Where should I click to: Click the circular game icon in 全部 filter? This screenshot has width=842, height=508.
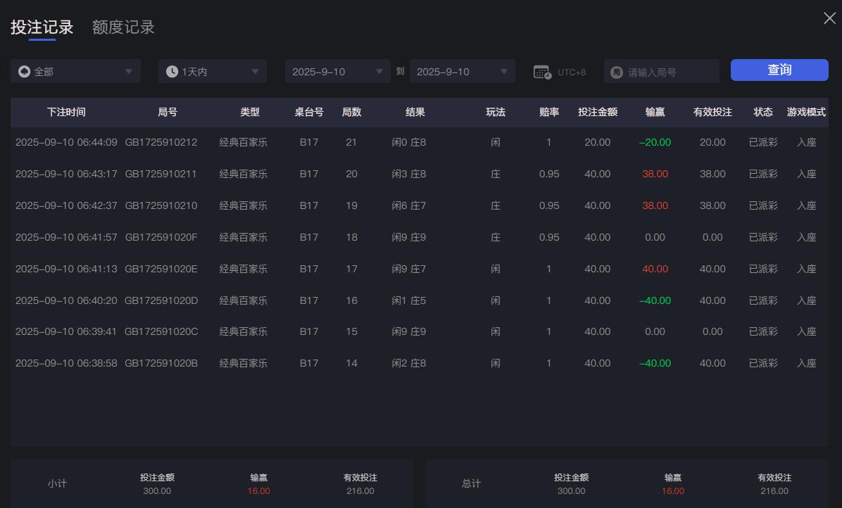[x=25, y=70]
